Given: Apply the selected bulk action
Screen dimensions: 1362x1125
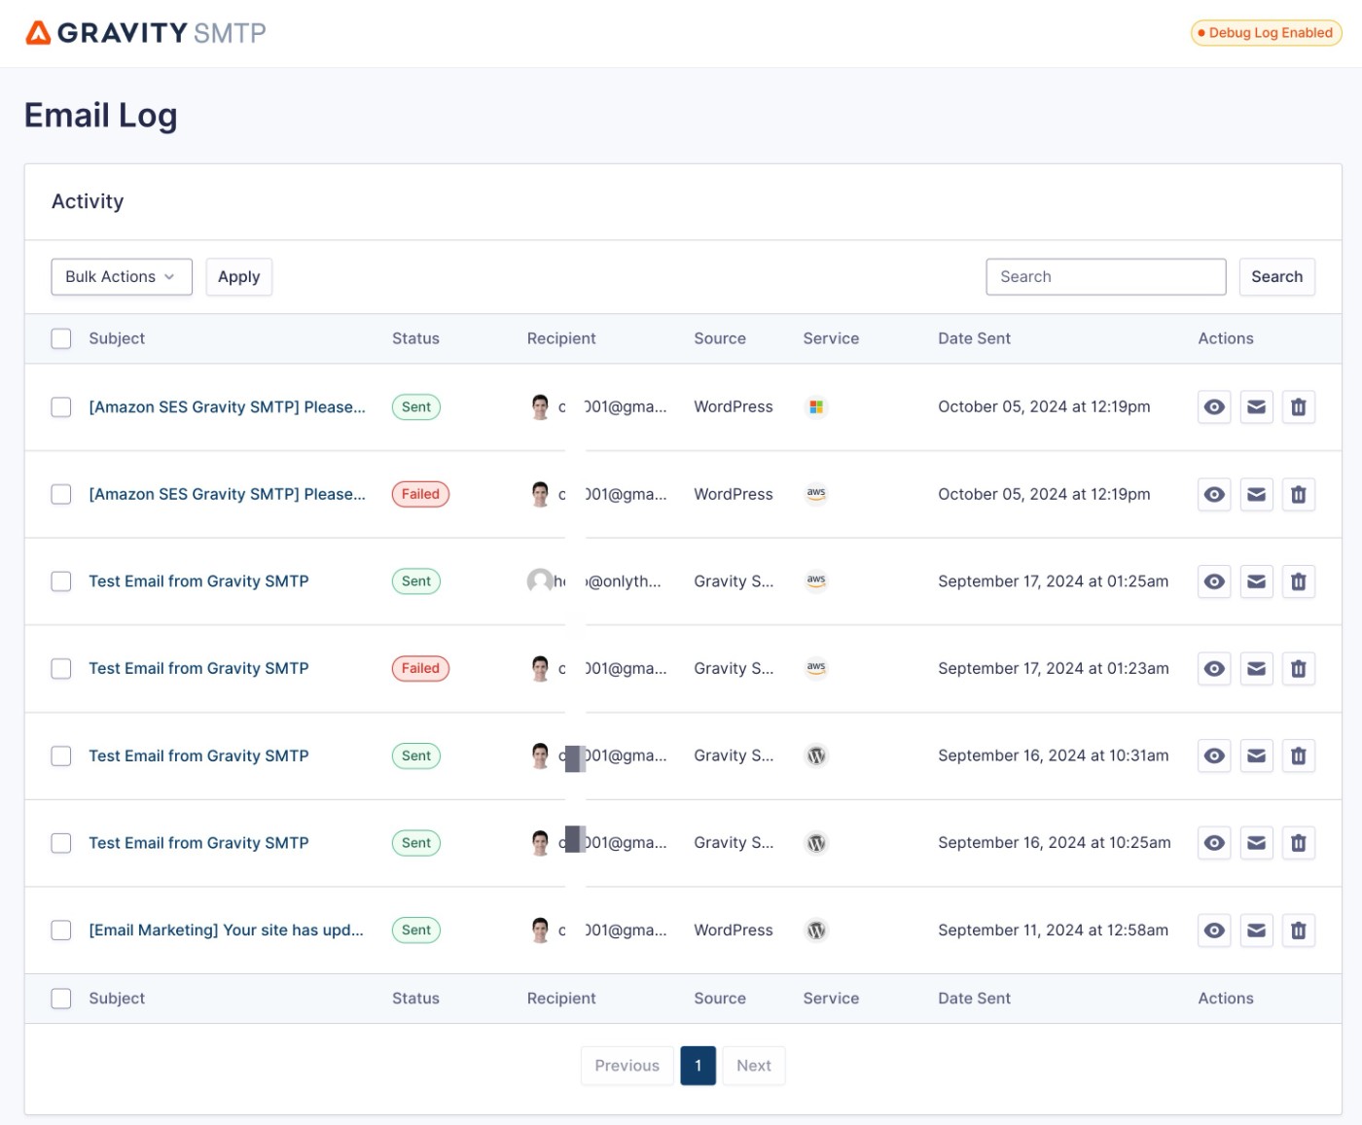Looking at the screenshot, I should tap(239, 276).
